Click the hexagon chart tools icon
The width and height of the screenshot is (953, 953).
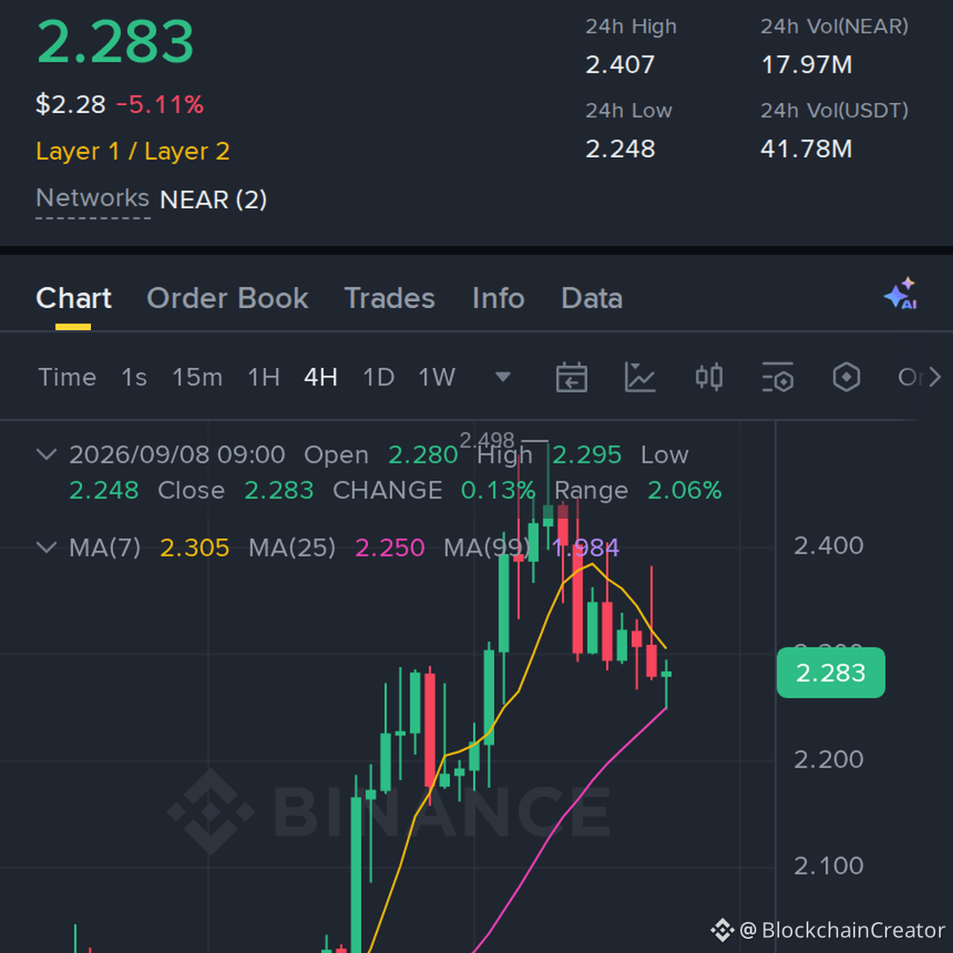pos(846,378)
